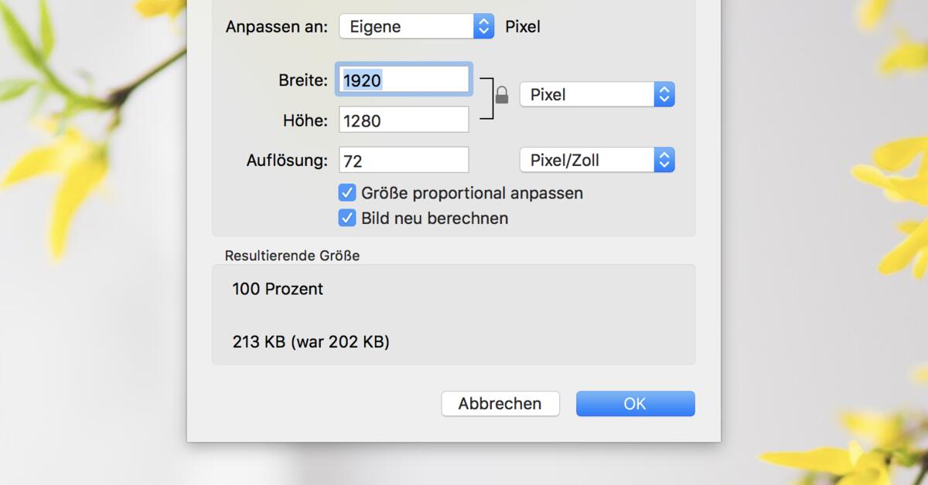
Task: Open the Pixel/Zoll resolution dropdown
Action: (x=595, y=160)
